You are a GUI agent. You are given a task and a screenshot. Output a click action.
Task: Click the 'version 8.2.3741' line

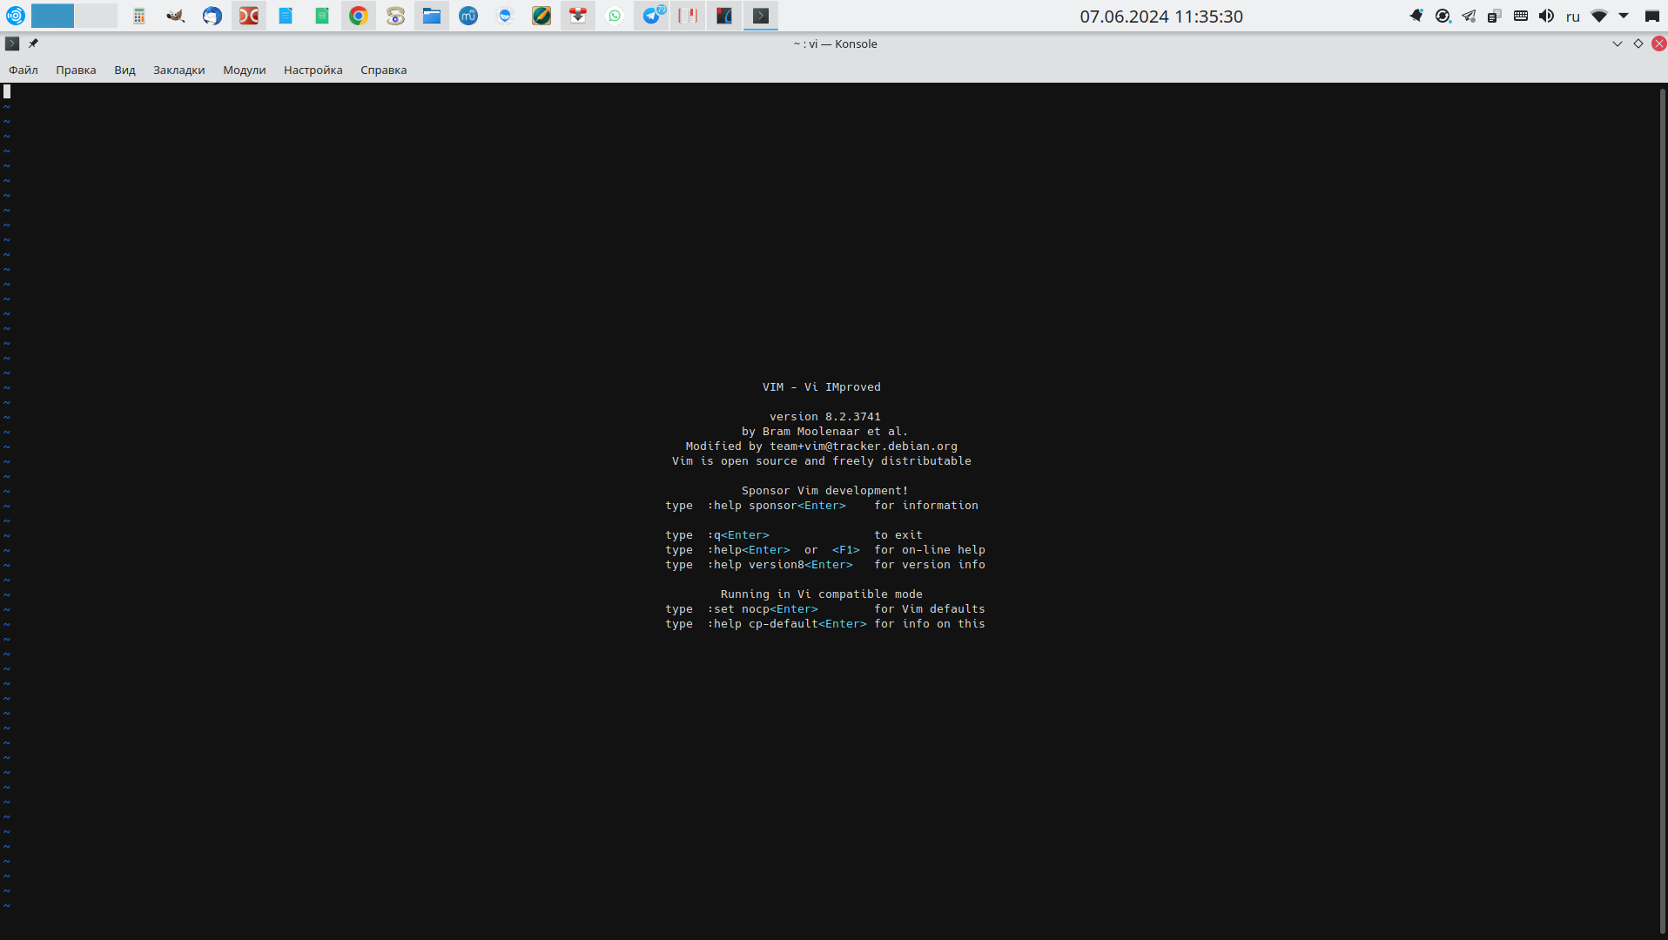point(825,417)
